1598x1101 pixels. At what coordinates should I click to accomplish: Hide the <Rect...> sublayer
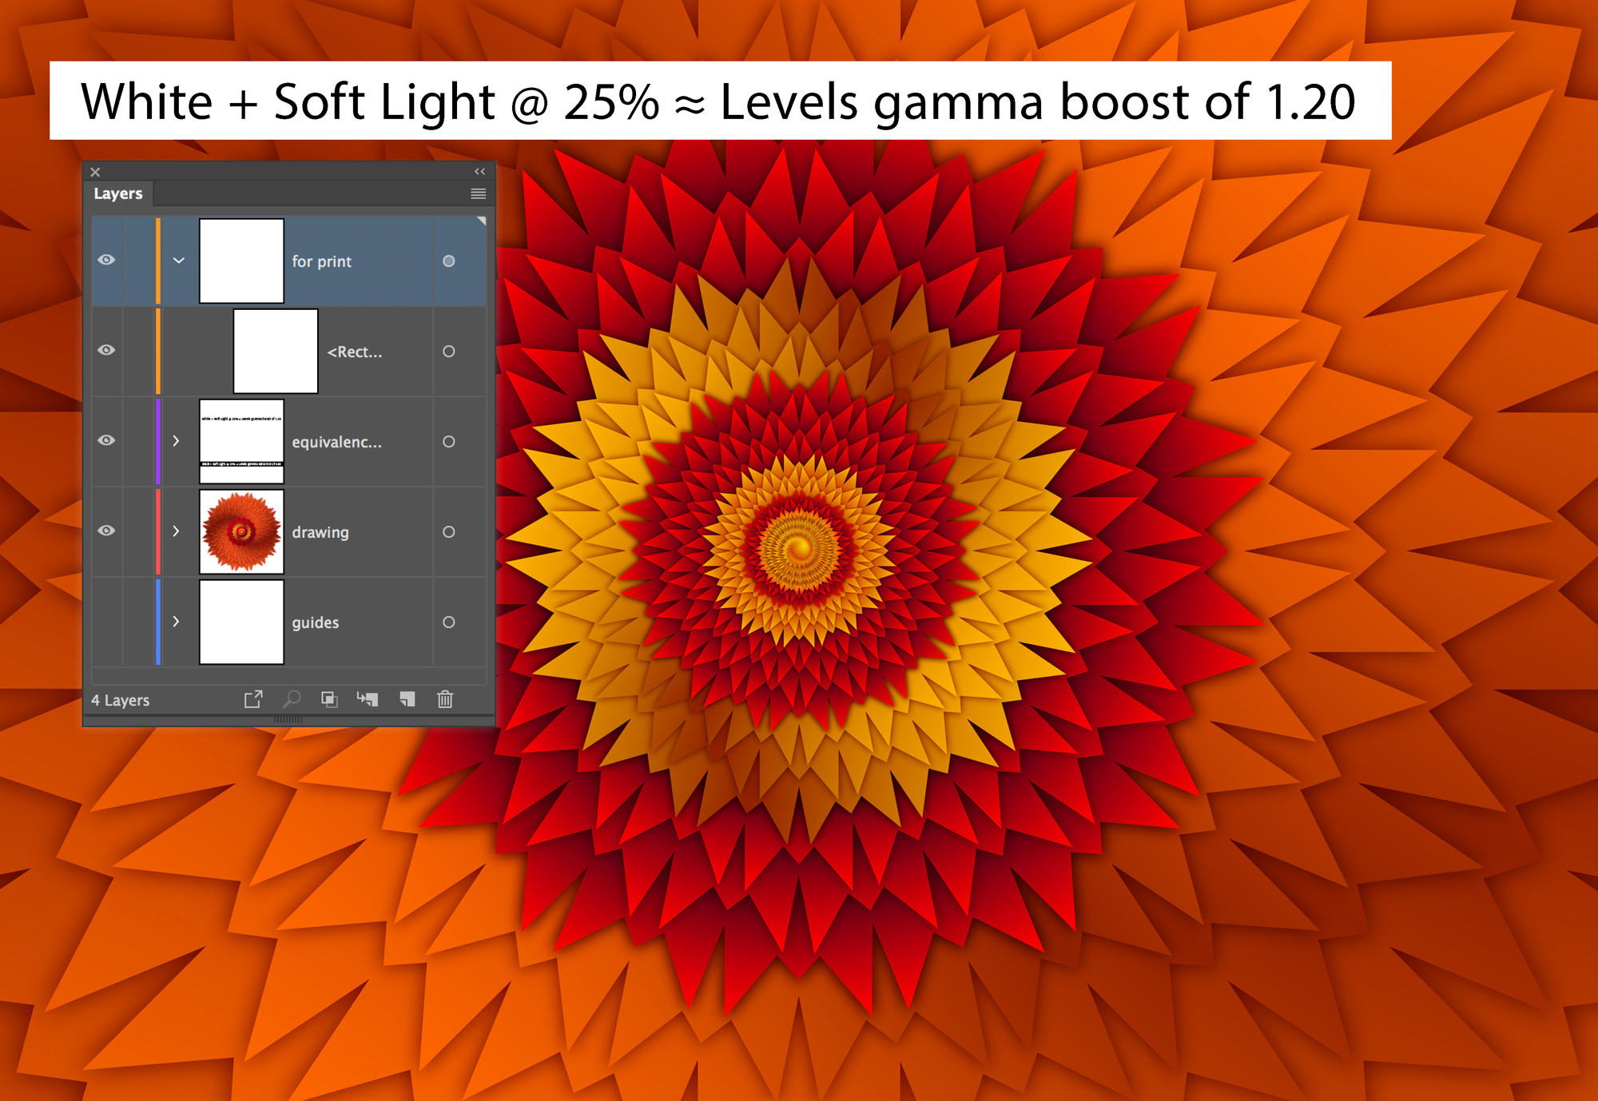click(106, 350)
